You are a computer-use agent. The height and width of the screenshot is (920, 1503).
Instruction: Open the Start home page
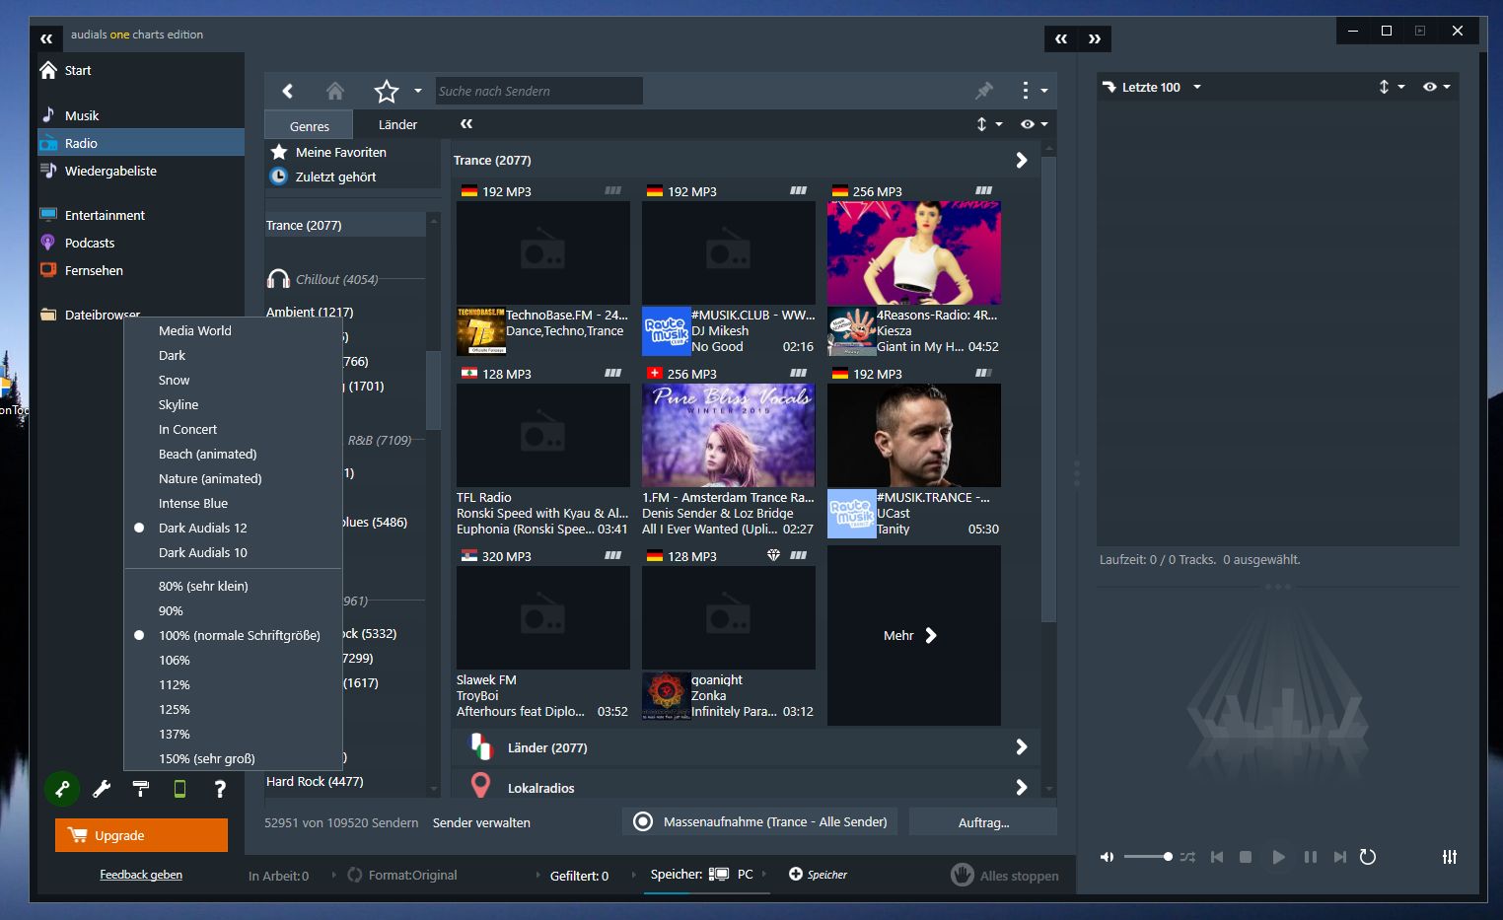click(66, 70)
